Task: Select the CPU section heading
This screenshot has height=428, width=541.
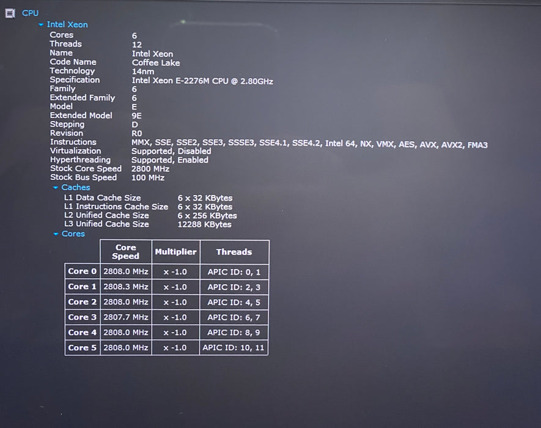Action: coord(31,13)
